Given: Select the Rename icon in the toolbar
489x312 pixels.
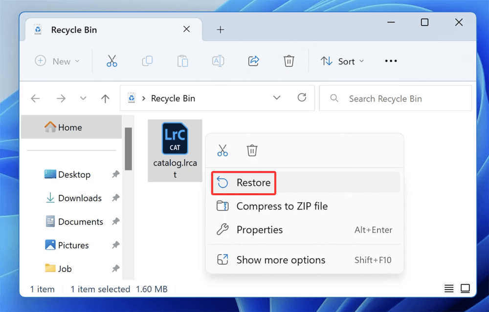Looking at the screenshot, I should point(218,61).
